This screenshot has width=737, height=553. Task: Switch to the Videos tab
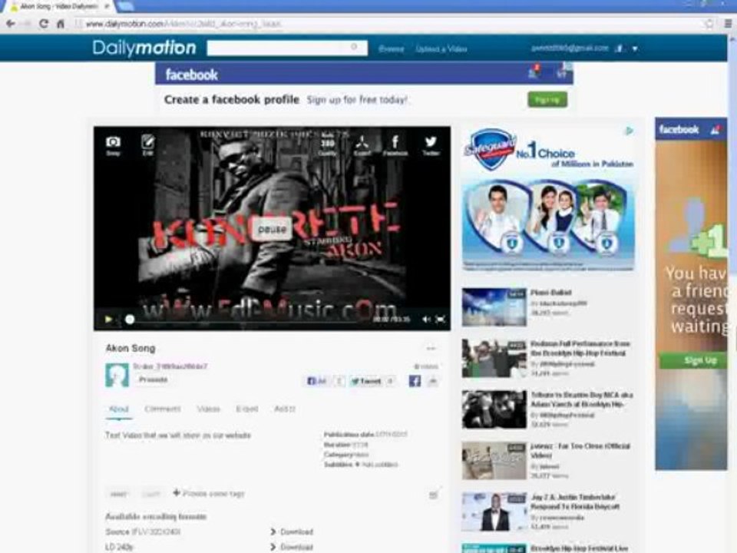tap(208, 409)
